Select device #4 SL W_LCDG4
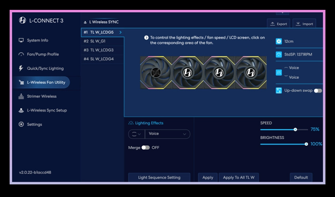Screen dimensions: 335x197 (x=102, y=59)
